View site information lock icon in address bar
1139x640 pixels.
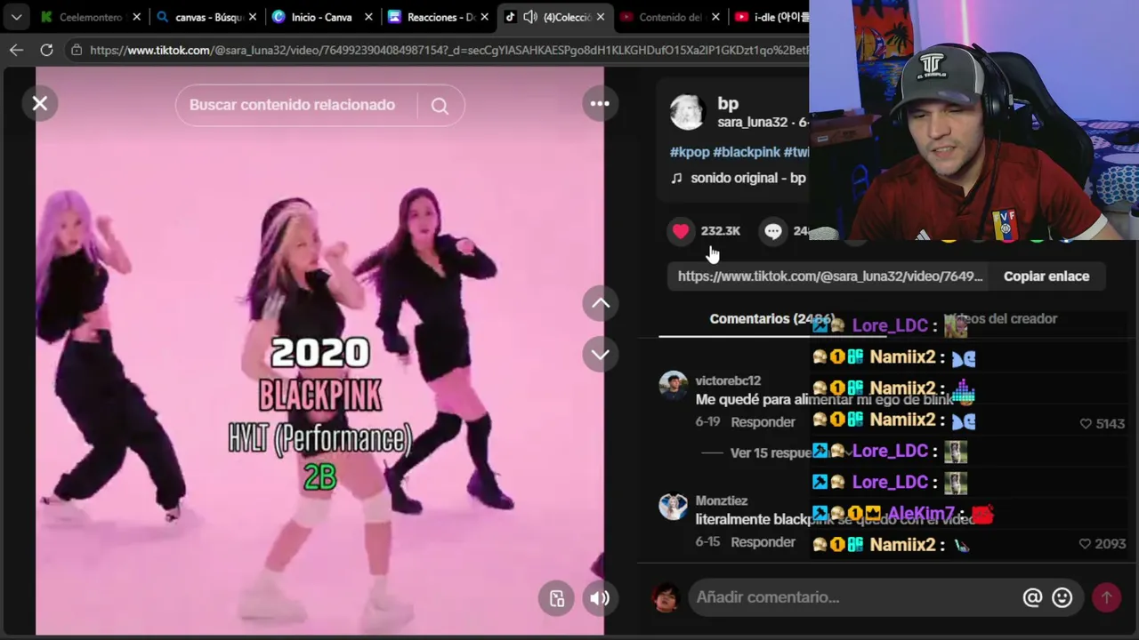pyautogui.click(x=77, y=51)
